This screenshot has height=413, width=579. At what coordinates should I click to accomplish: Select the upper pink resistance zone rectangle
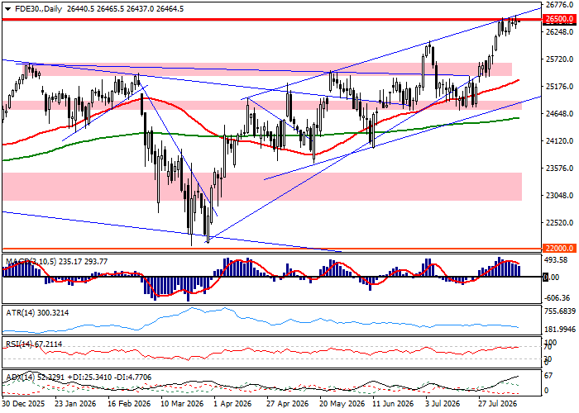tap(271, 69)
